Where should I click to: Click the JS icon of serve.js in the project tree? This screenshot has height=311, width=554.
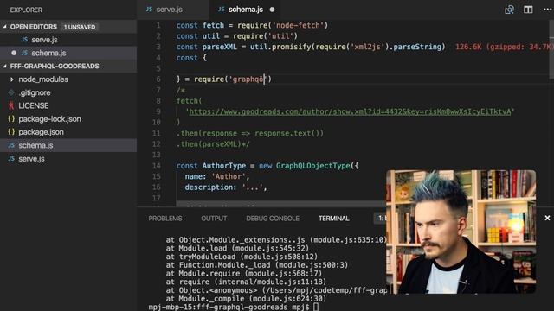coord(11,159)
